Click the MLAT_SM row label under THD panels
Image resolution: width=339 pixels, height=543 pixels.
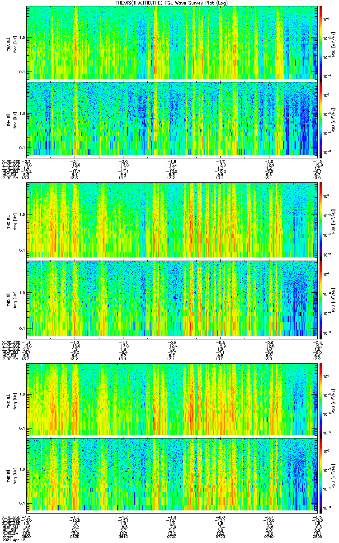tap(9, 352)
